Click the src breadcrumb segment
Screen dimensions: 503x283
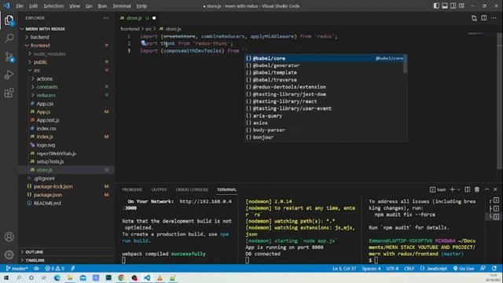pos(148,29)
